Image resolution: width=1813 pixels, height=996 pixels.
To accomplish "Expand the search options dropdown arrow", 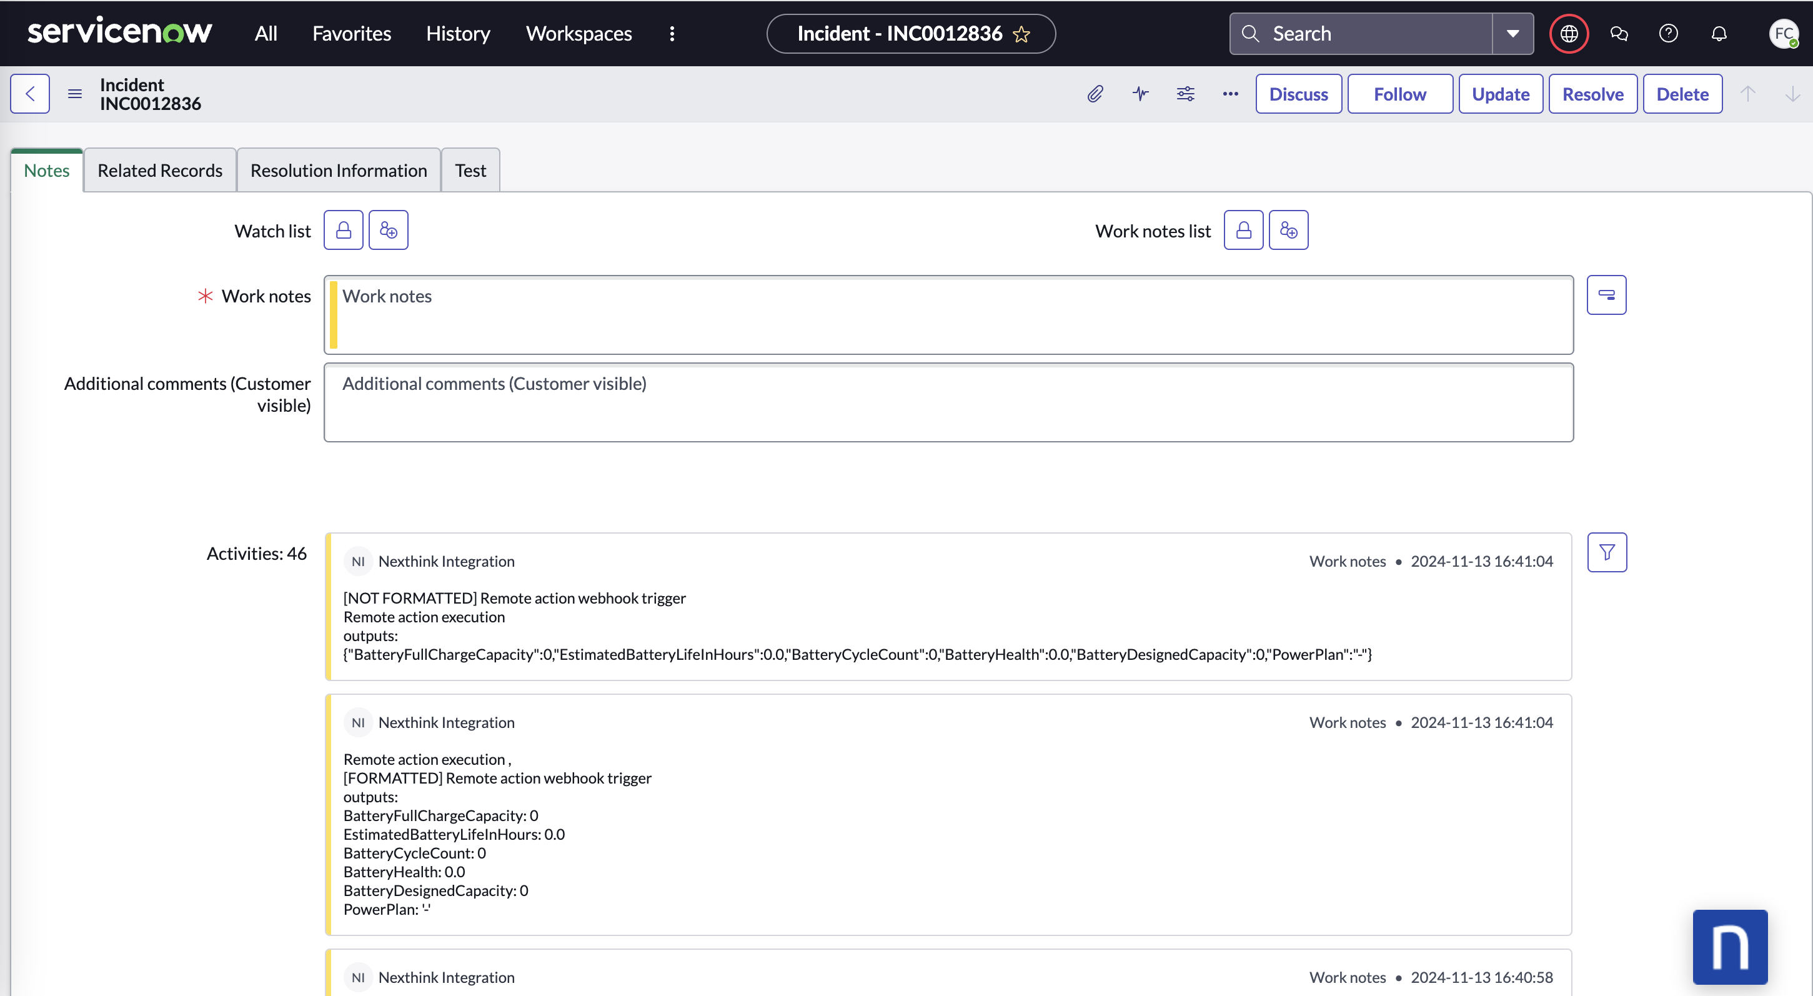I will (x=1512, y=33).
